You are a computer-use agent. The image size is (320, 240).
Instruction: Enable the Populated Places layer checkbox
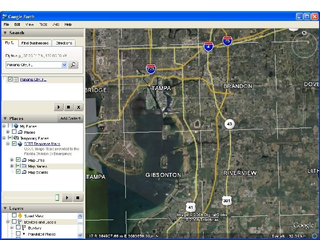(x=18, y=233)
